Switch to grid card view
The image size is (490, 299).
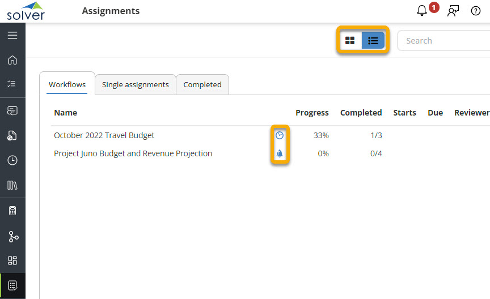coord(350,41)
